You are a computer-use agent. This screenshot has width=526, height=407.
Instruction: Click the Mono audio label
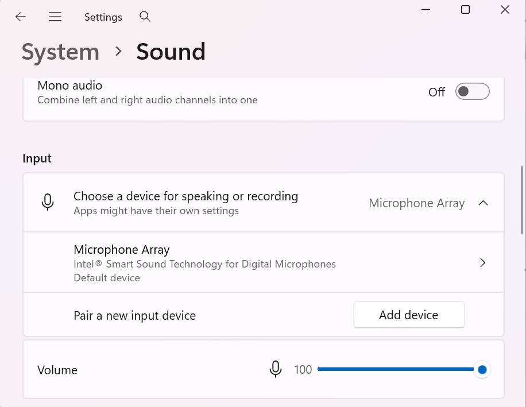69,85
